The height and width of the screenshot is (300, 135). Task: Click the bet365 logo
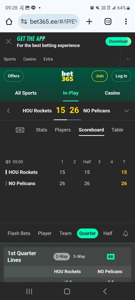pyautogui.click(x=67, y=76)
